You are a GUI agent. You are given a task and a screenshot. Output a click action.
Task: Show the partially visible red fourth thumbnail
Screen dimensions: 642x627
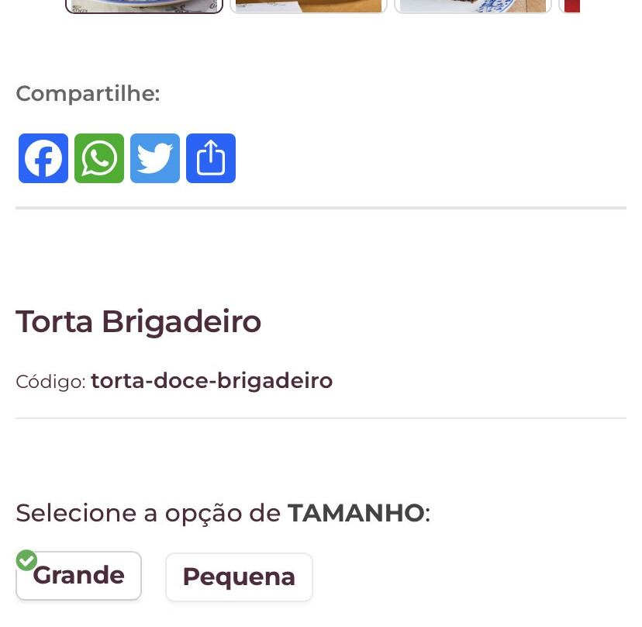point(571,6)
